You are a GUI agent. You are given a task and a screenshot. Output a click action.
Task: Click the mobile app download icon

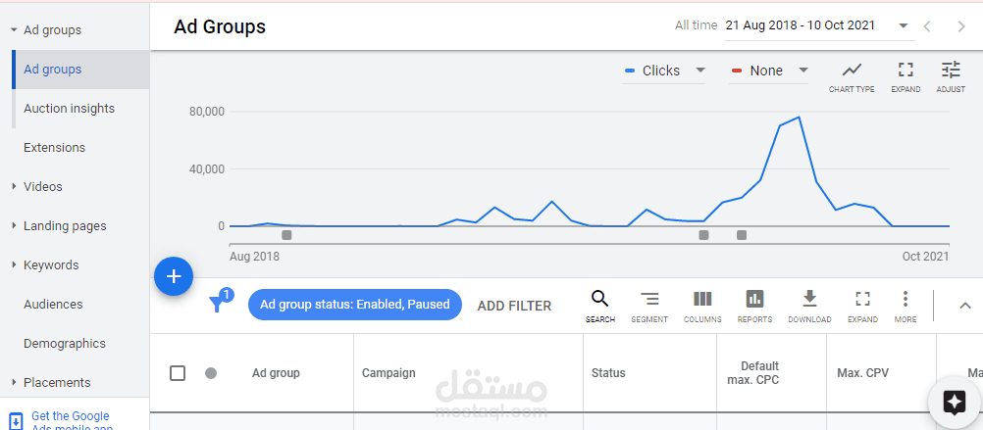[17, 420]
